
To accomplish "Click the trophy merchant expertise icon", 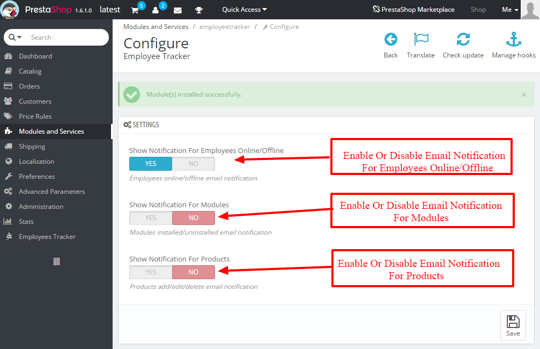I will [x=199, y=10].
